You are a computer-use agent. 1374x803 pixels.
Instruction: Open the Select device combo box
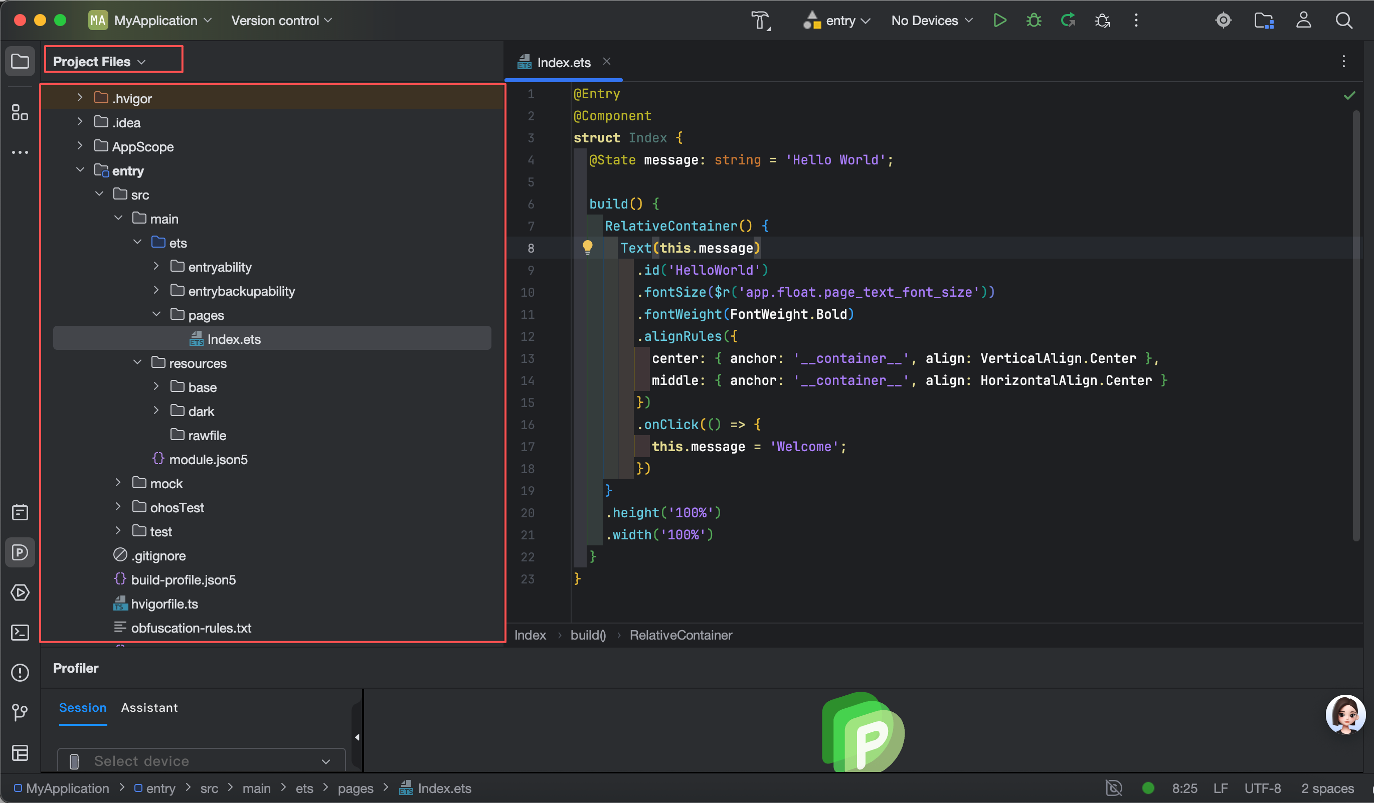(201, 760)
